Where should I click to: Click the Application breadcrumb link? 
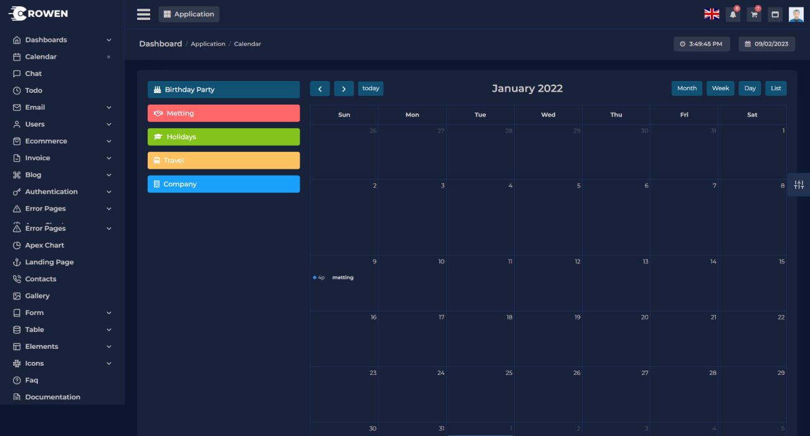(208, 44)
